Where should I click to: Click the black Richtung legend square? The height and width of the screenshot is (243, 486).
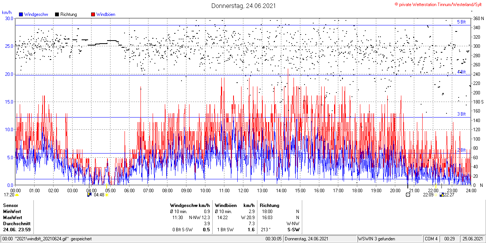(57, 14)
